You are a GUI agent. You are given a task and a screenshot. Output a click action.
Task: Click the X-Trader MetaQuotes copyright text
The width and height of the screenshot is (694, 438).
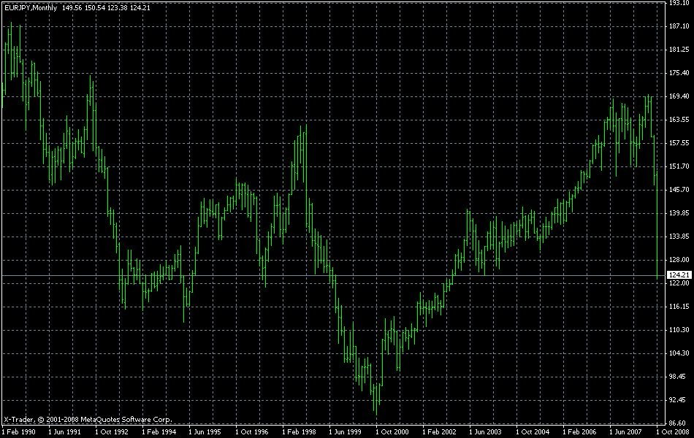88,420
